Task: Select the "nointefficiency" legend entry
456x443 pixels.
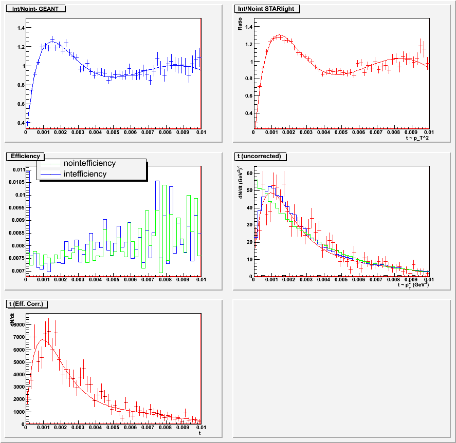Action: [89, 163]
